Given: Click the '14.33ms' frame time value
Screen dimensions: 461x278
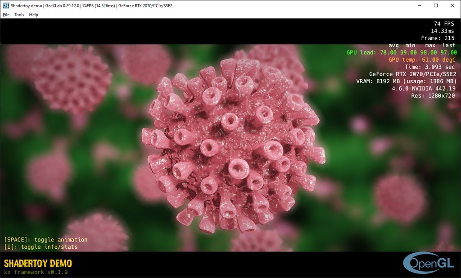Looking at the screenshot, I should point(442,31).
